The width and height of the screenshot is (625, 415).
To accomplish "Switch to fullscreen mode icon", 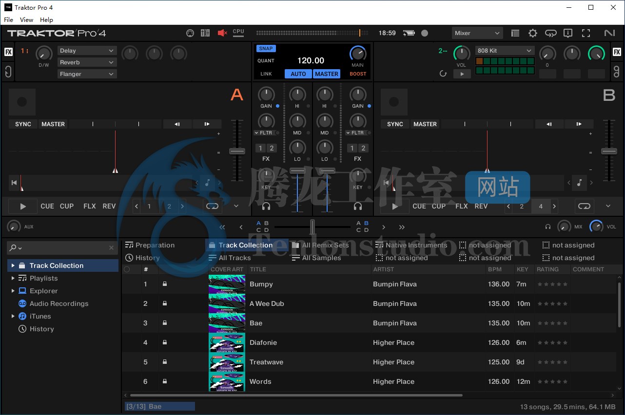I will [586, 33].
